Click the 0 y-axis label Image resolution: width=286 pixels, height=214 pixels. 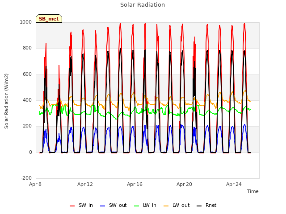click(x=30, y=152)
